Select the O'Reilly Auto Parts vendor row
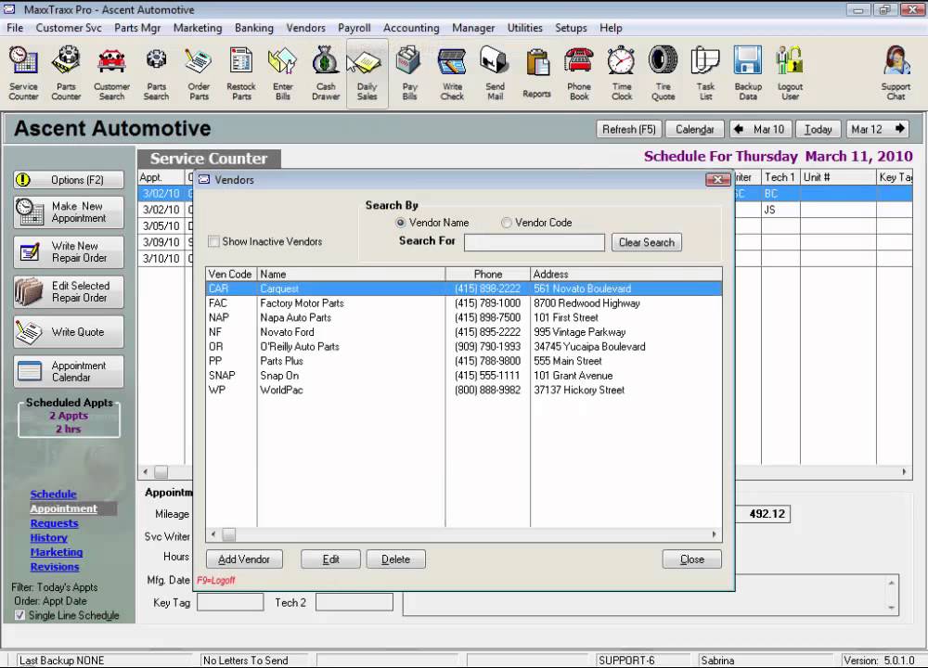This screenshot has height=668, width=928. pyautogui.click(x=464, y=347)
